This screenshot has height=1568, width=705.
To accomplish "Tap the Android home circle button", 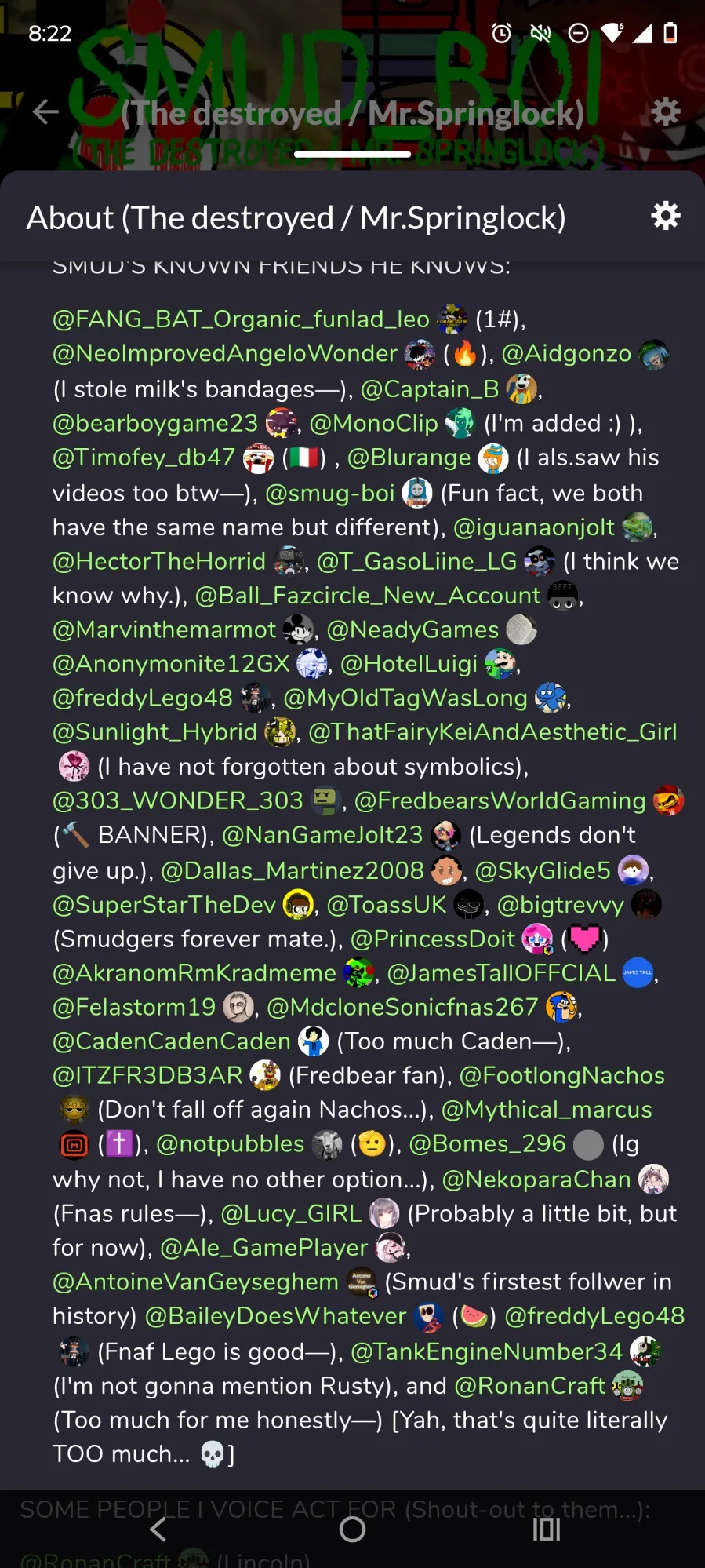I will click(352, 1529).
